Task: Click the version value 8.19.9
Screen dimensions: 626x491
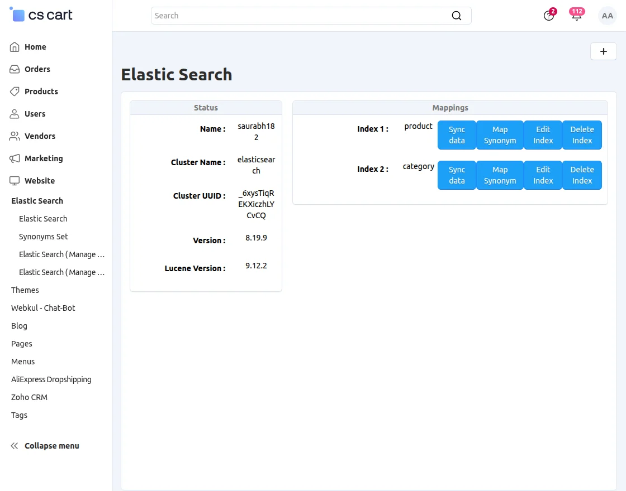Action: pos(257,238)
